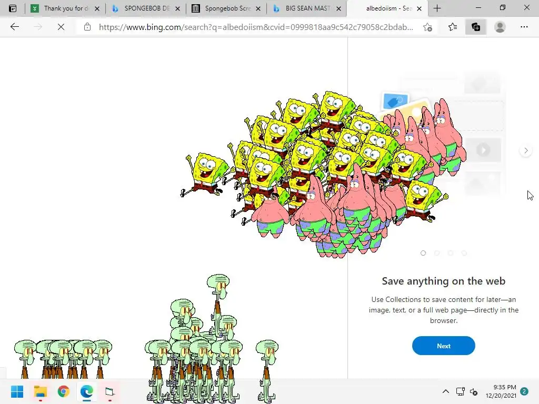Click the muted volume tray icon

(474, 391)
